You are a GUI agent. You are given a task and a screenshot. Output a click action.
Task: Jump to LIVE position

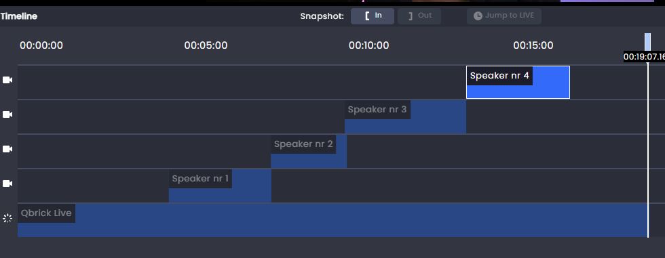[504, 16]
